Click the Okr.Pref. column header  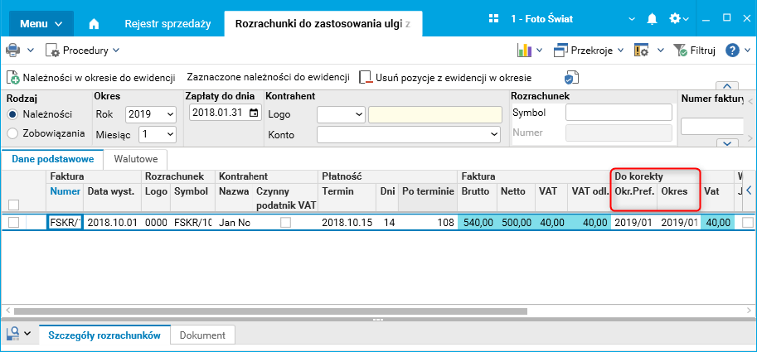tap(634, 191)
